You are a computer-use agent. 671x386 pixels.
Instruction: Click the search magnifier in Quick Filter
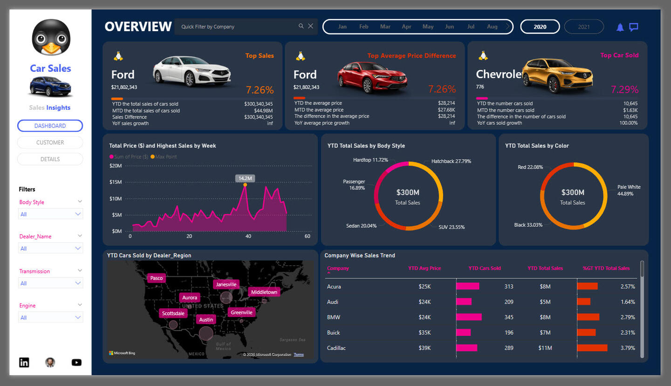301,26
